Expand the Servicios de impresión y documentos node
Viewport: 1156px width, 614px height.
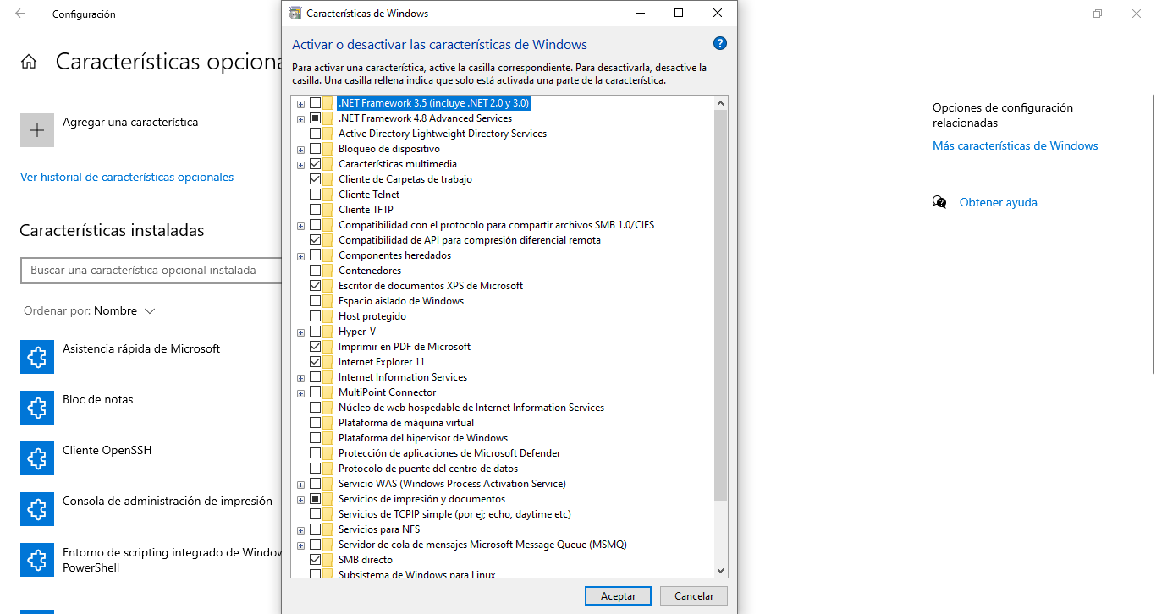click(300, 500)
